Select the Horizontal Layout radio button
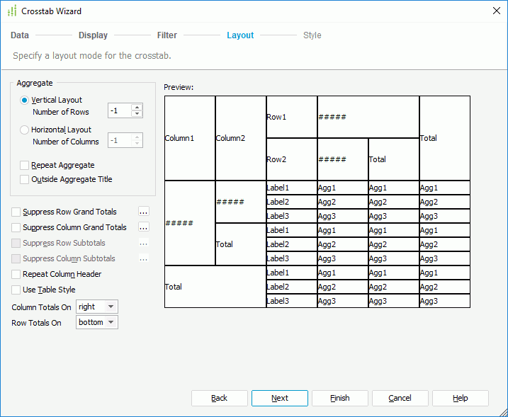The image size is (508, 417). click(x=24, y=130)
